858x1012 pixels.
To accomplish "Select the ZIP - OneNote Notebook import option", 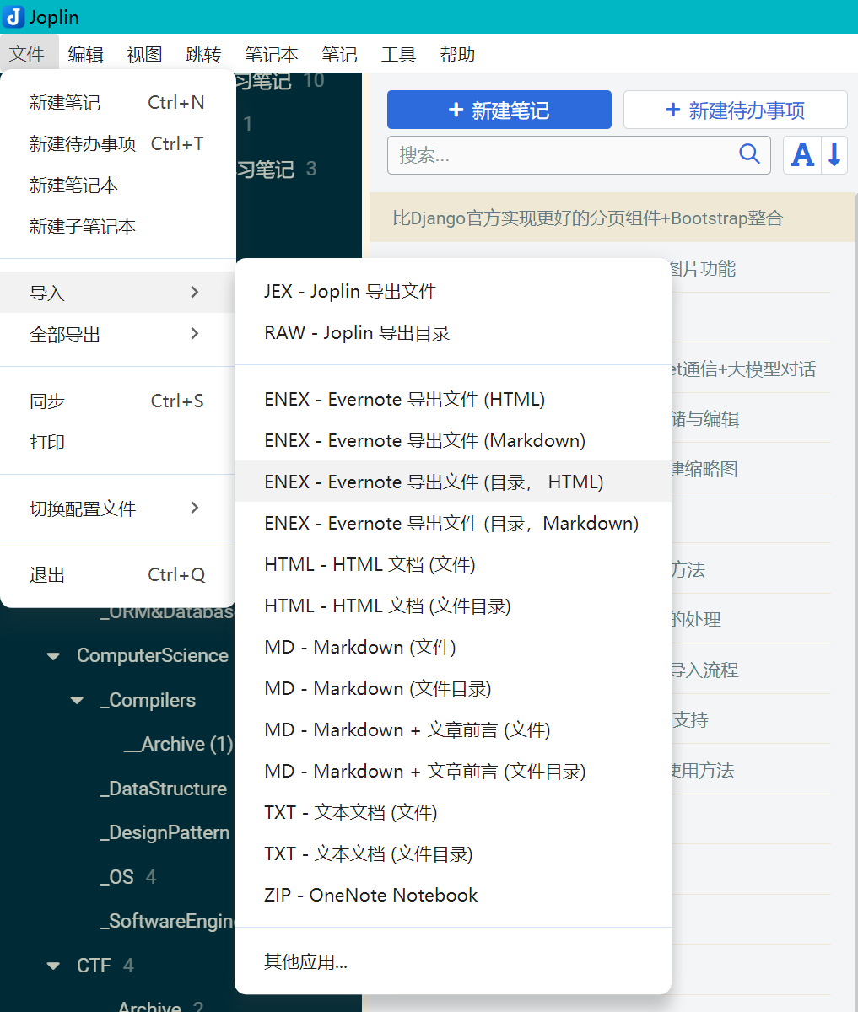I will [x=370, y=895].
